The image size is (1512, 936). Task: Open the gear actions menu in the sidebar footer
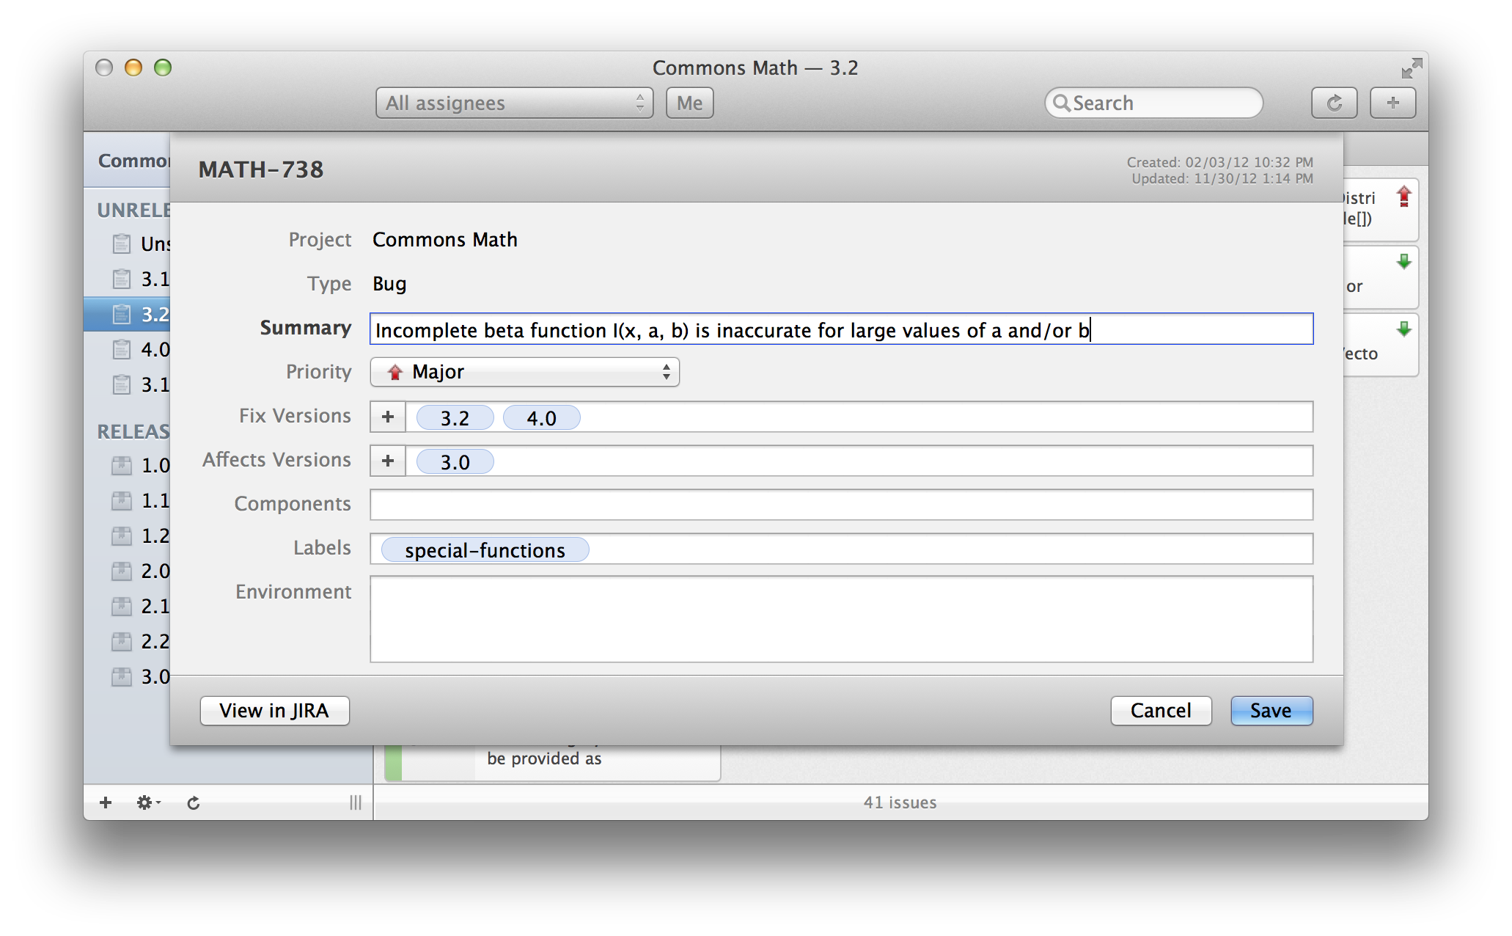147,802
